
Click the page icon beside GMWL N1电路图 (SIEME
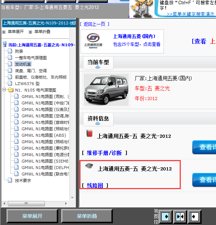(17, 161)
